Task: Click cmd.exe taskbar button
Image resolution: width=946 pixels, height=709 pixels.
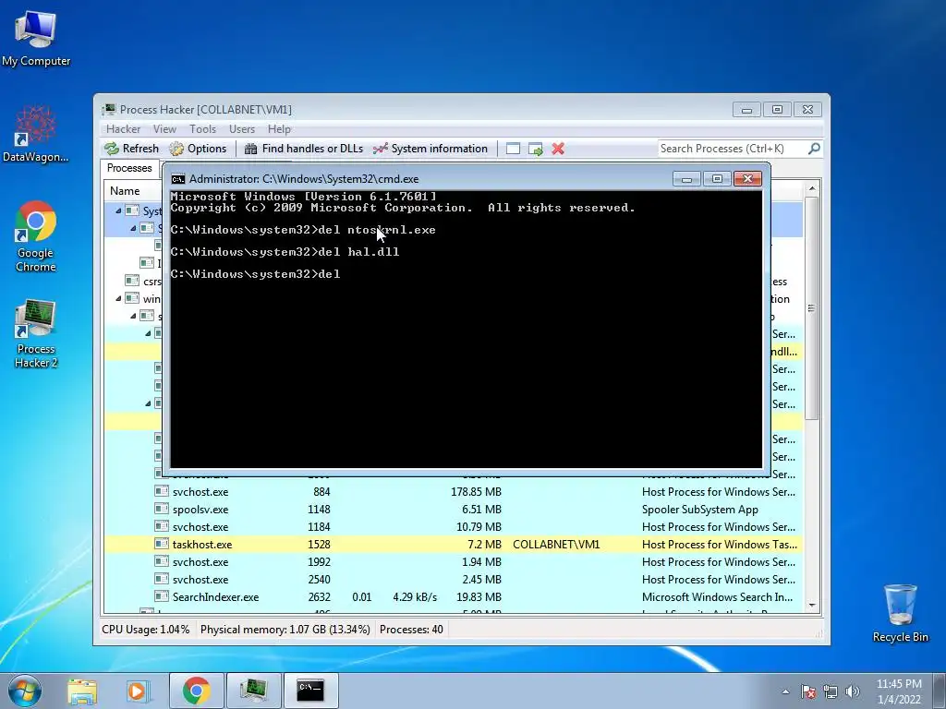Action: (x=310, y=691)
